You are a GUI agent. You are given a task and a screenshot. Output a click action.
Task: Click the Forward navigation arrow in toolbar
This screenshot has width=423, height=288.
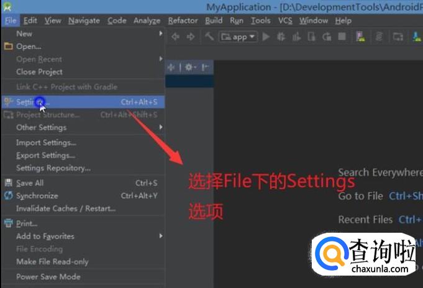pyautogui.click(x=191, y=37)
